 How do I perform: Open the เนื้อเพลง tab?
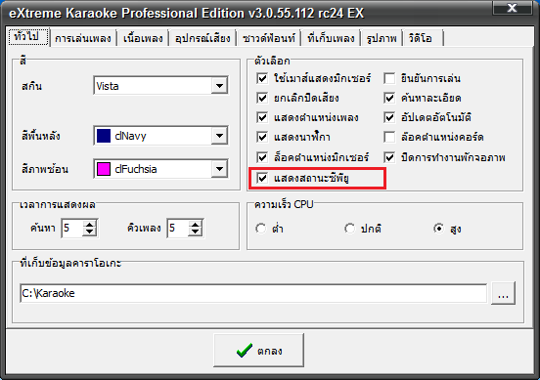pyautogui.click(x=143, y=38)
